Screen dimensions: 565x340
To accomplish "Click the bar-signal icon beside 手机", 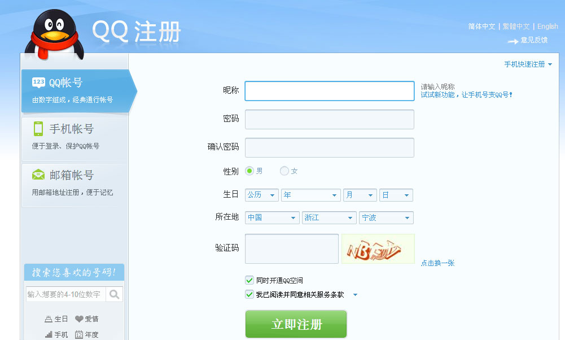I will 49,334.
